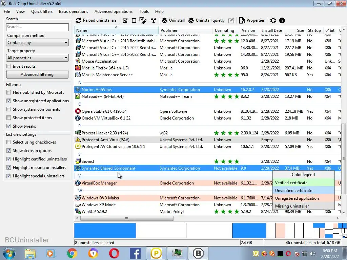Enable Show protected items
347x260 pixels.
tap(8, 117)
